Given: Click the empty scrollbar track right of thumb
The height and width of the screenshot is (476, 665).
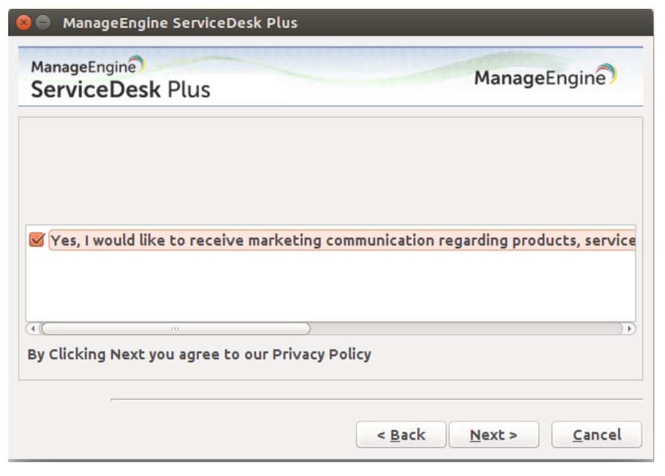Looking at the screenshot, I should [x=466, y=329].
